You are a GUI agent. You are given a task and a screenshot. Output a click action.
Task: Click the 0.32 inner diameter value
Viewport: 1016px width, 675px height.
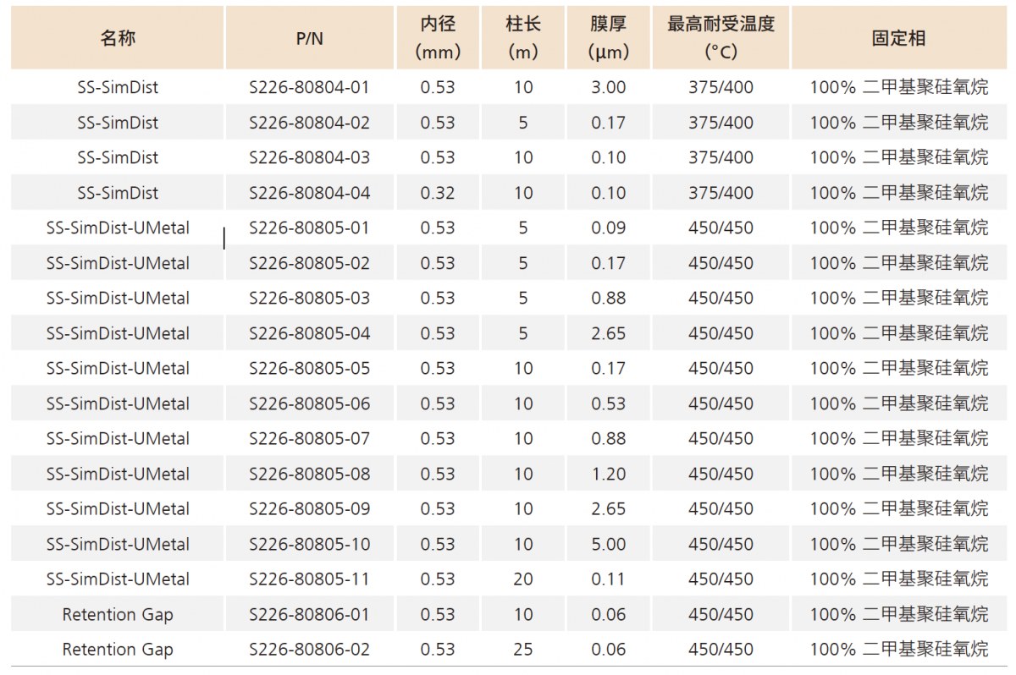[x=438, y=193]
